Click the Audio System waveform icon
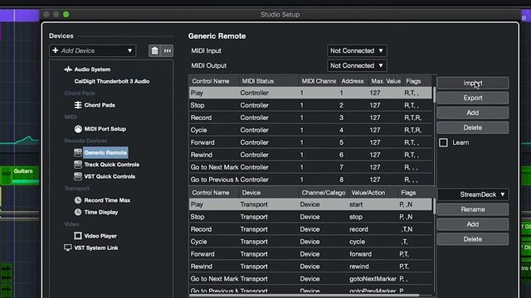531x298 pixels. (x=68, y=70)
